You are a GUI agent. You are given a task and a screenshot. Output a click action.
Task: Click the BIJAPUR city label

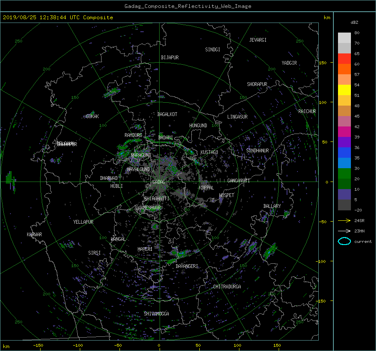(170, 58)
